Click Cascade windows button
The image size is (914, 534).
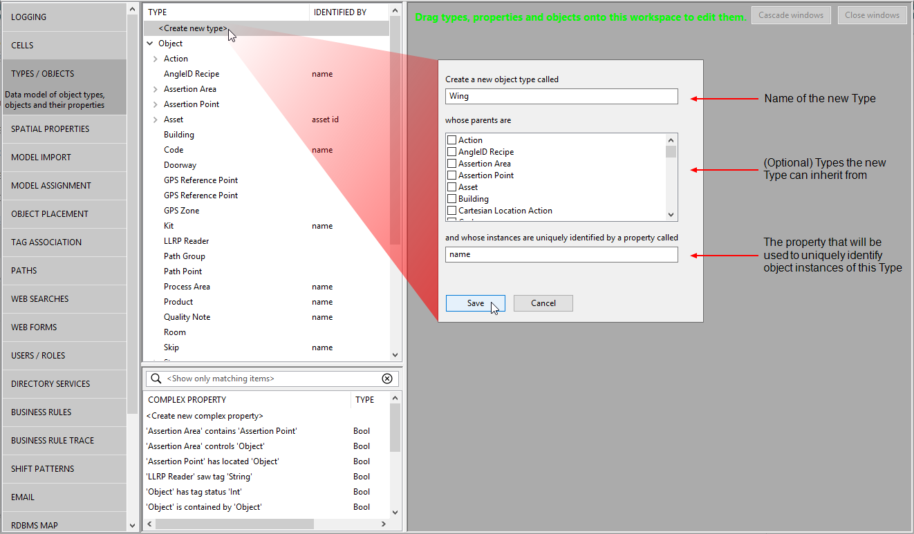pyautogui.click(x=790, y=15)
